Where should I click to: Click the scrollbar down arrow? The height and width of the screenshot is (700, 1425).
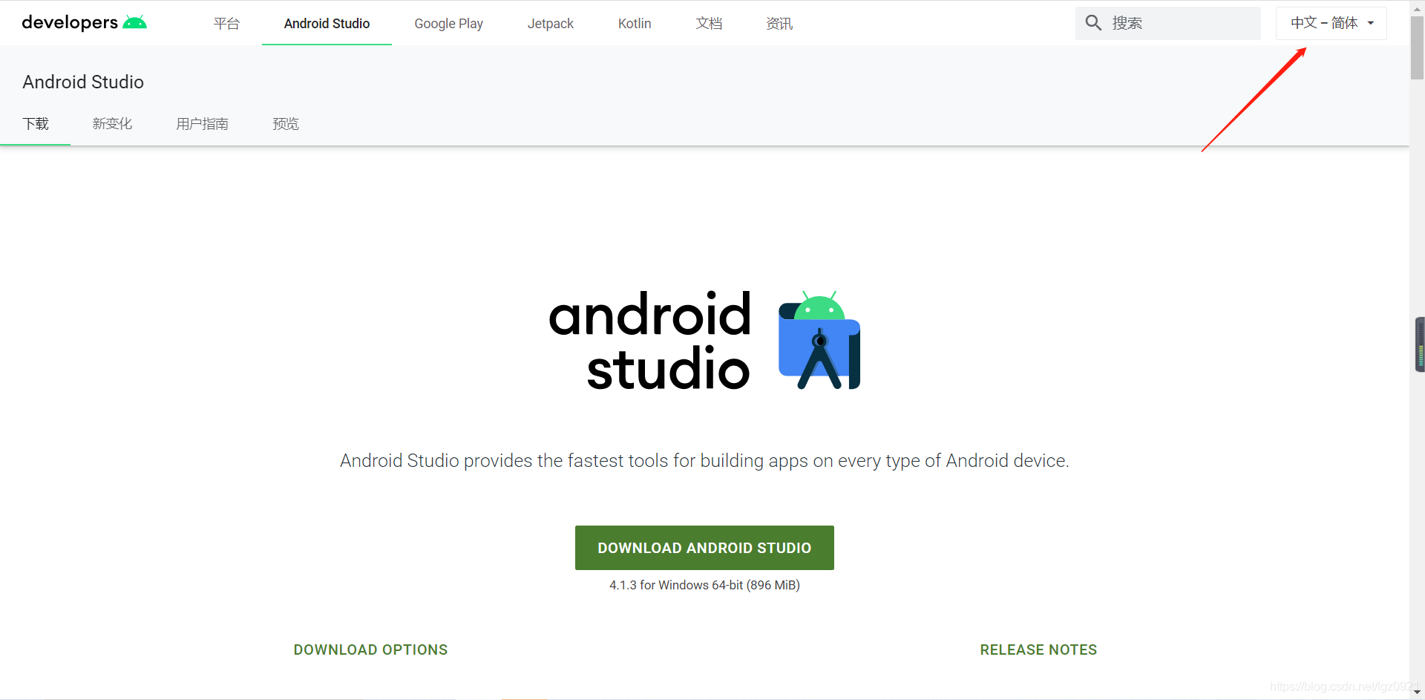click(x=1417, y=693)
